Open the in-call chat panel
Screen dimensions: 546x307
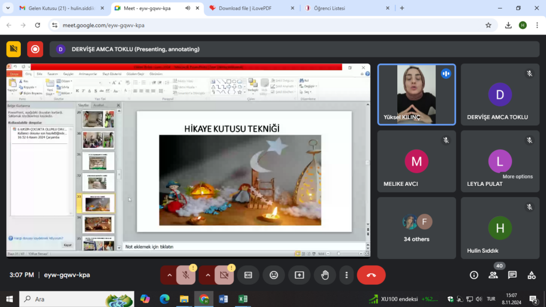[x=512, y=275]
